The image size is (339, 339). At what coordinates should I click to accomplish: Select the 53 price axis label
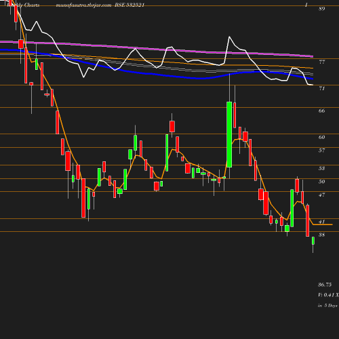click(322, 168)
